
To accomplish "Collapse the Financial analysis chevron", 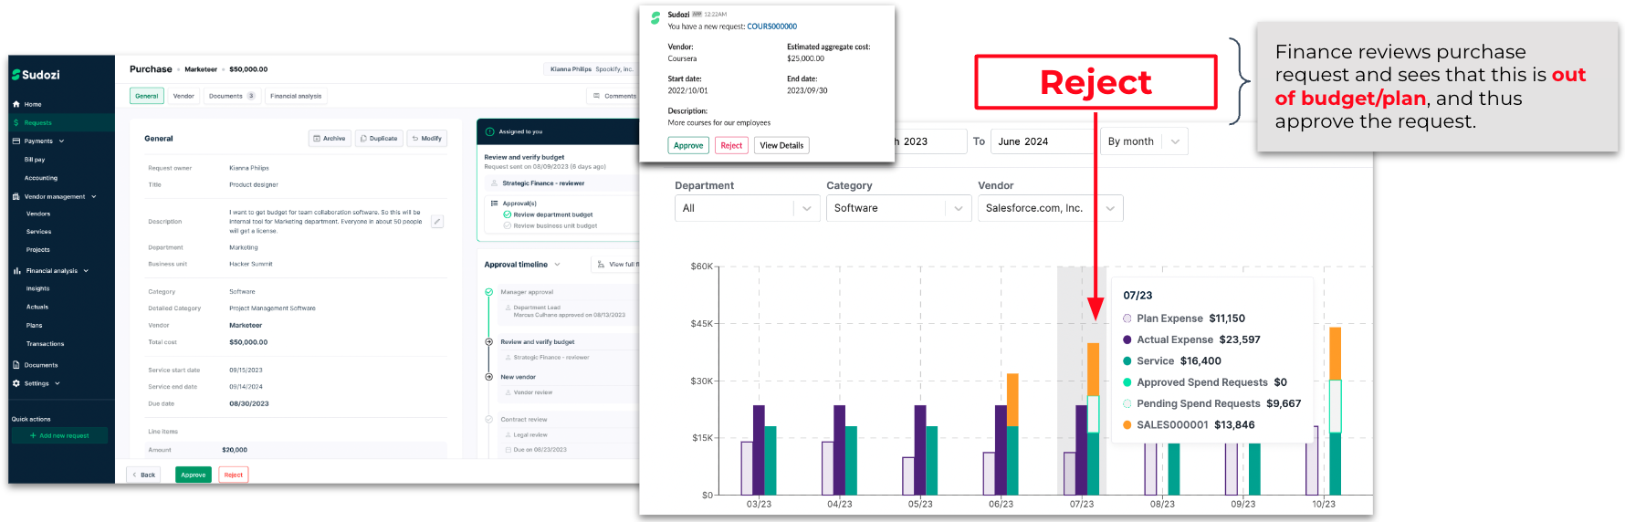I will (x=86, y=271).
